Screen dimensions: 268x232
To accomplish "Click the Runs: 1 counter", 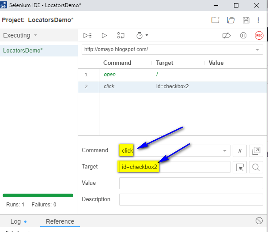I will [15, 205].
